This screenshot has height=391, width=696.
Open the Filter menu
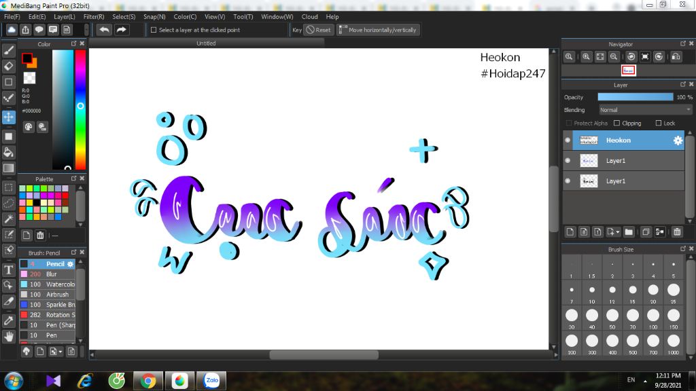94,17
